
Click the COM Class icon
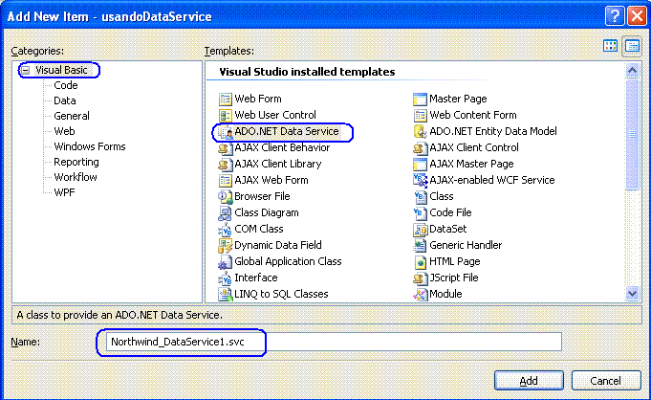tap(225, 229)
